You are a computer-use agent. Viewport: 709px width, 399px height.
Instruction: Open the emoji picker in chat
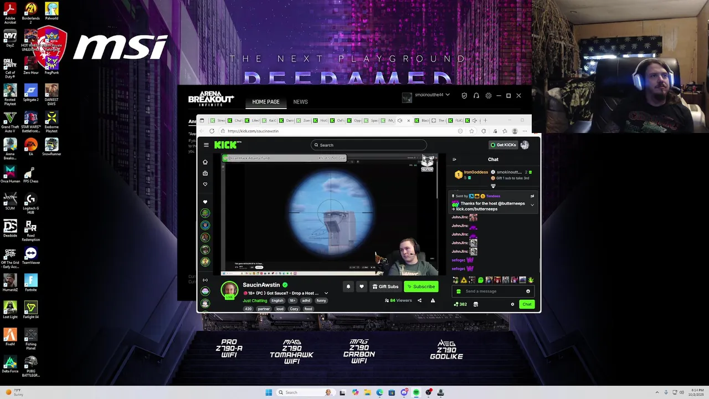528,291
